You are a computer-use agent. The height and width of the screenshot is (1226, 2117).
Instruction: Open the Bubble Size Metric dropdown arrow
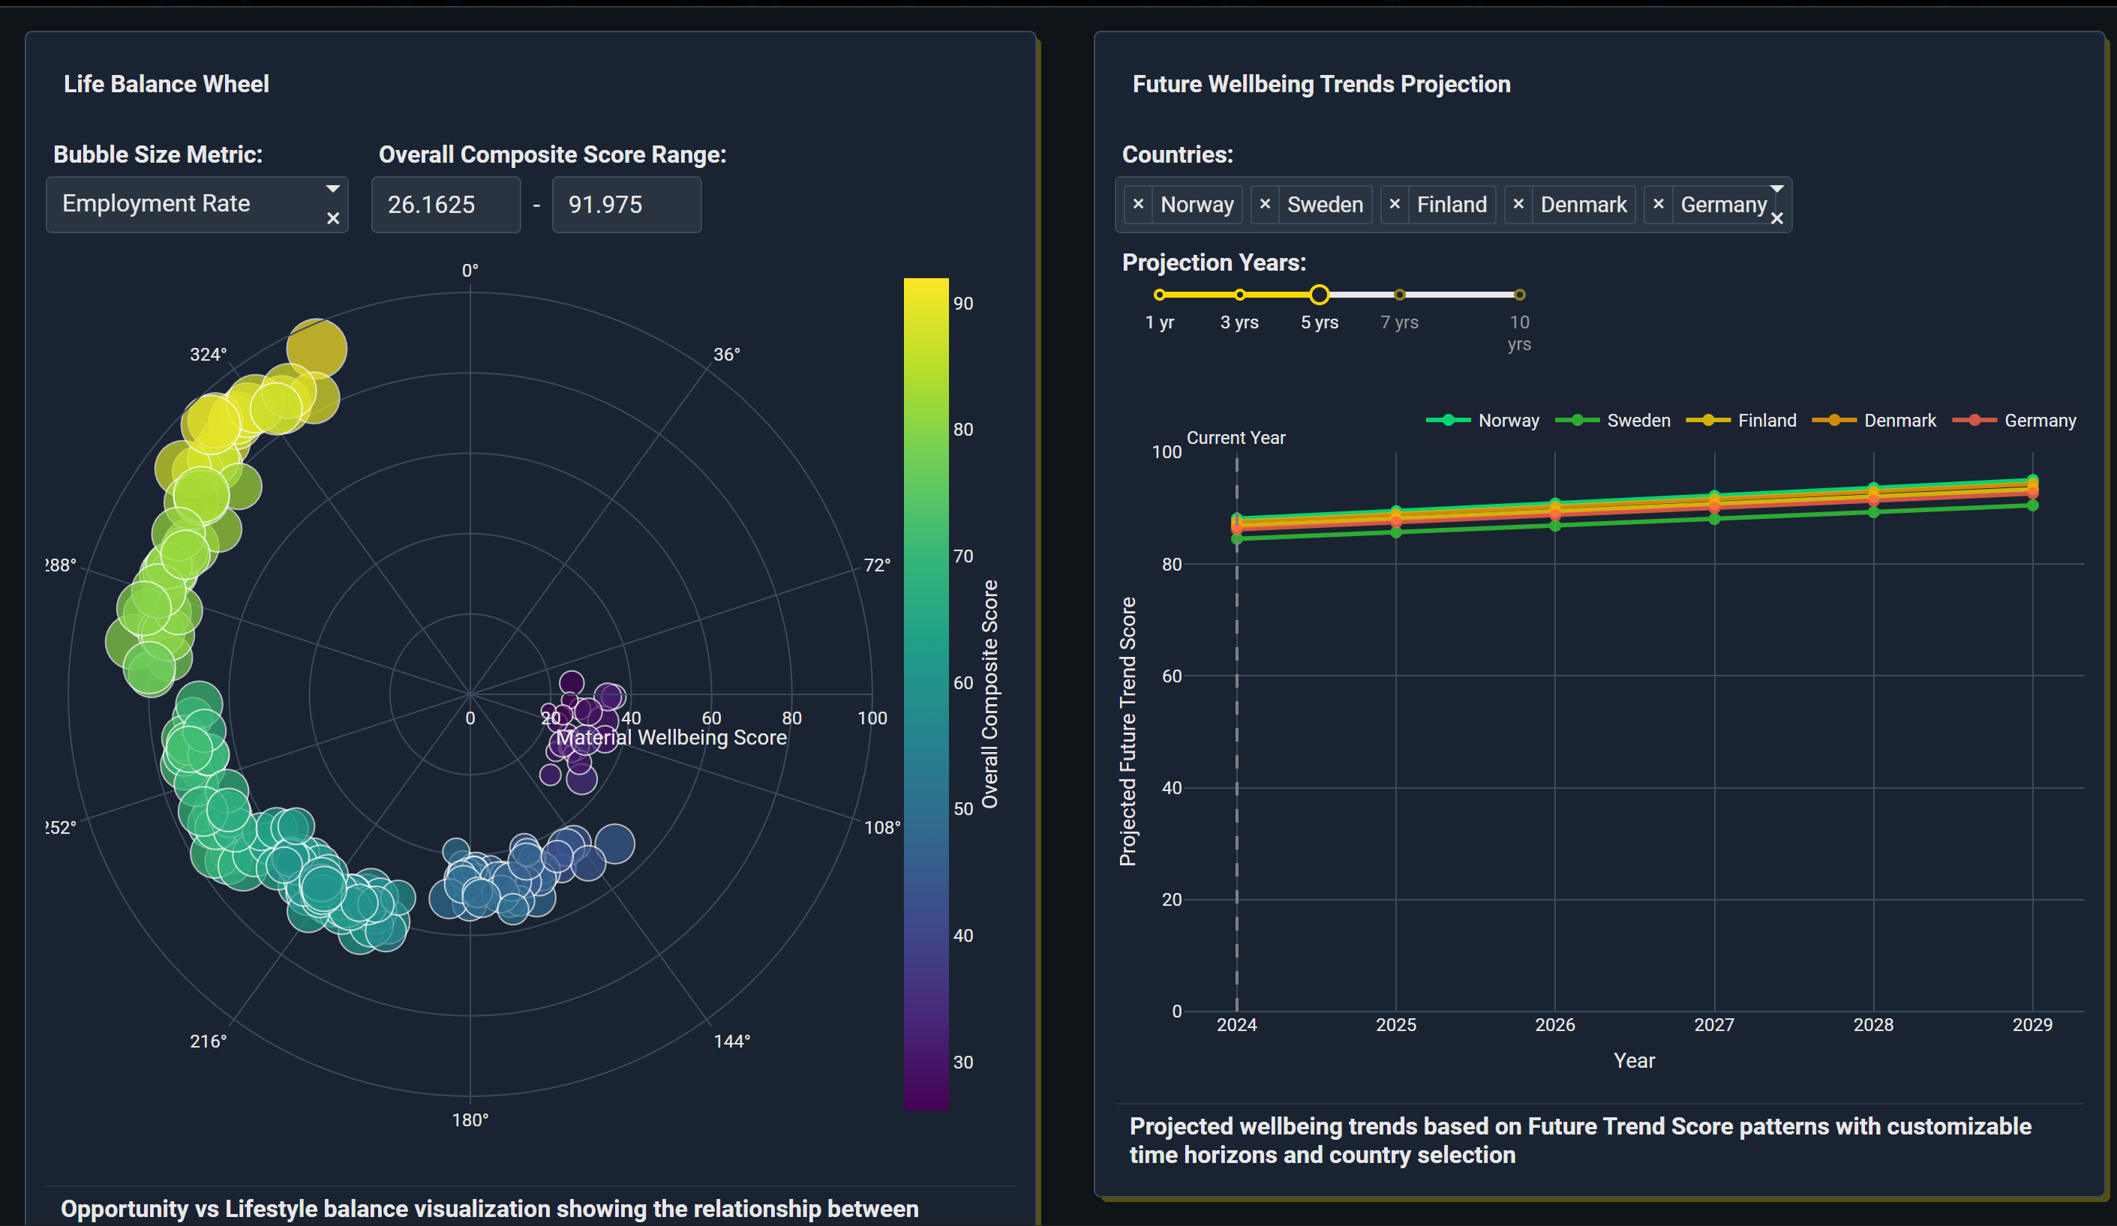pyautogui.click(x=332, y=189)
